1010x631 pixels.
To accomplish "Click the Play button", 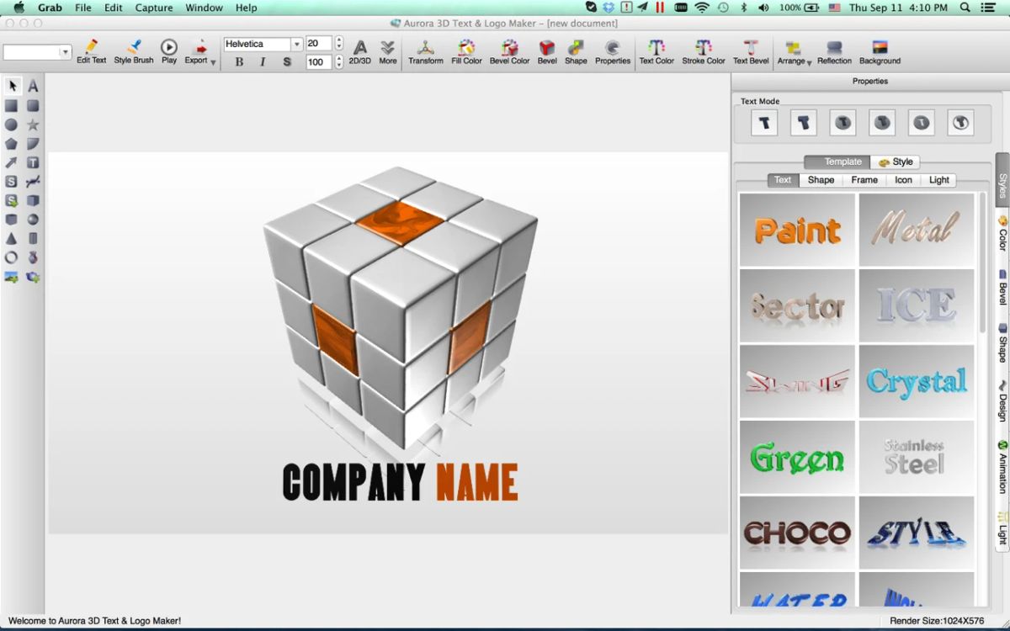I will (168, 48).
